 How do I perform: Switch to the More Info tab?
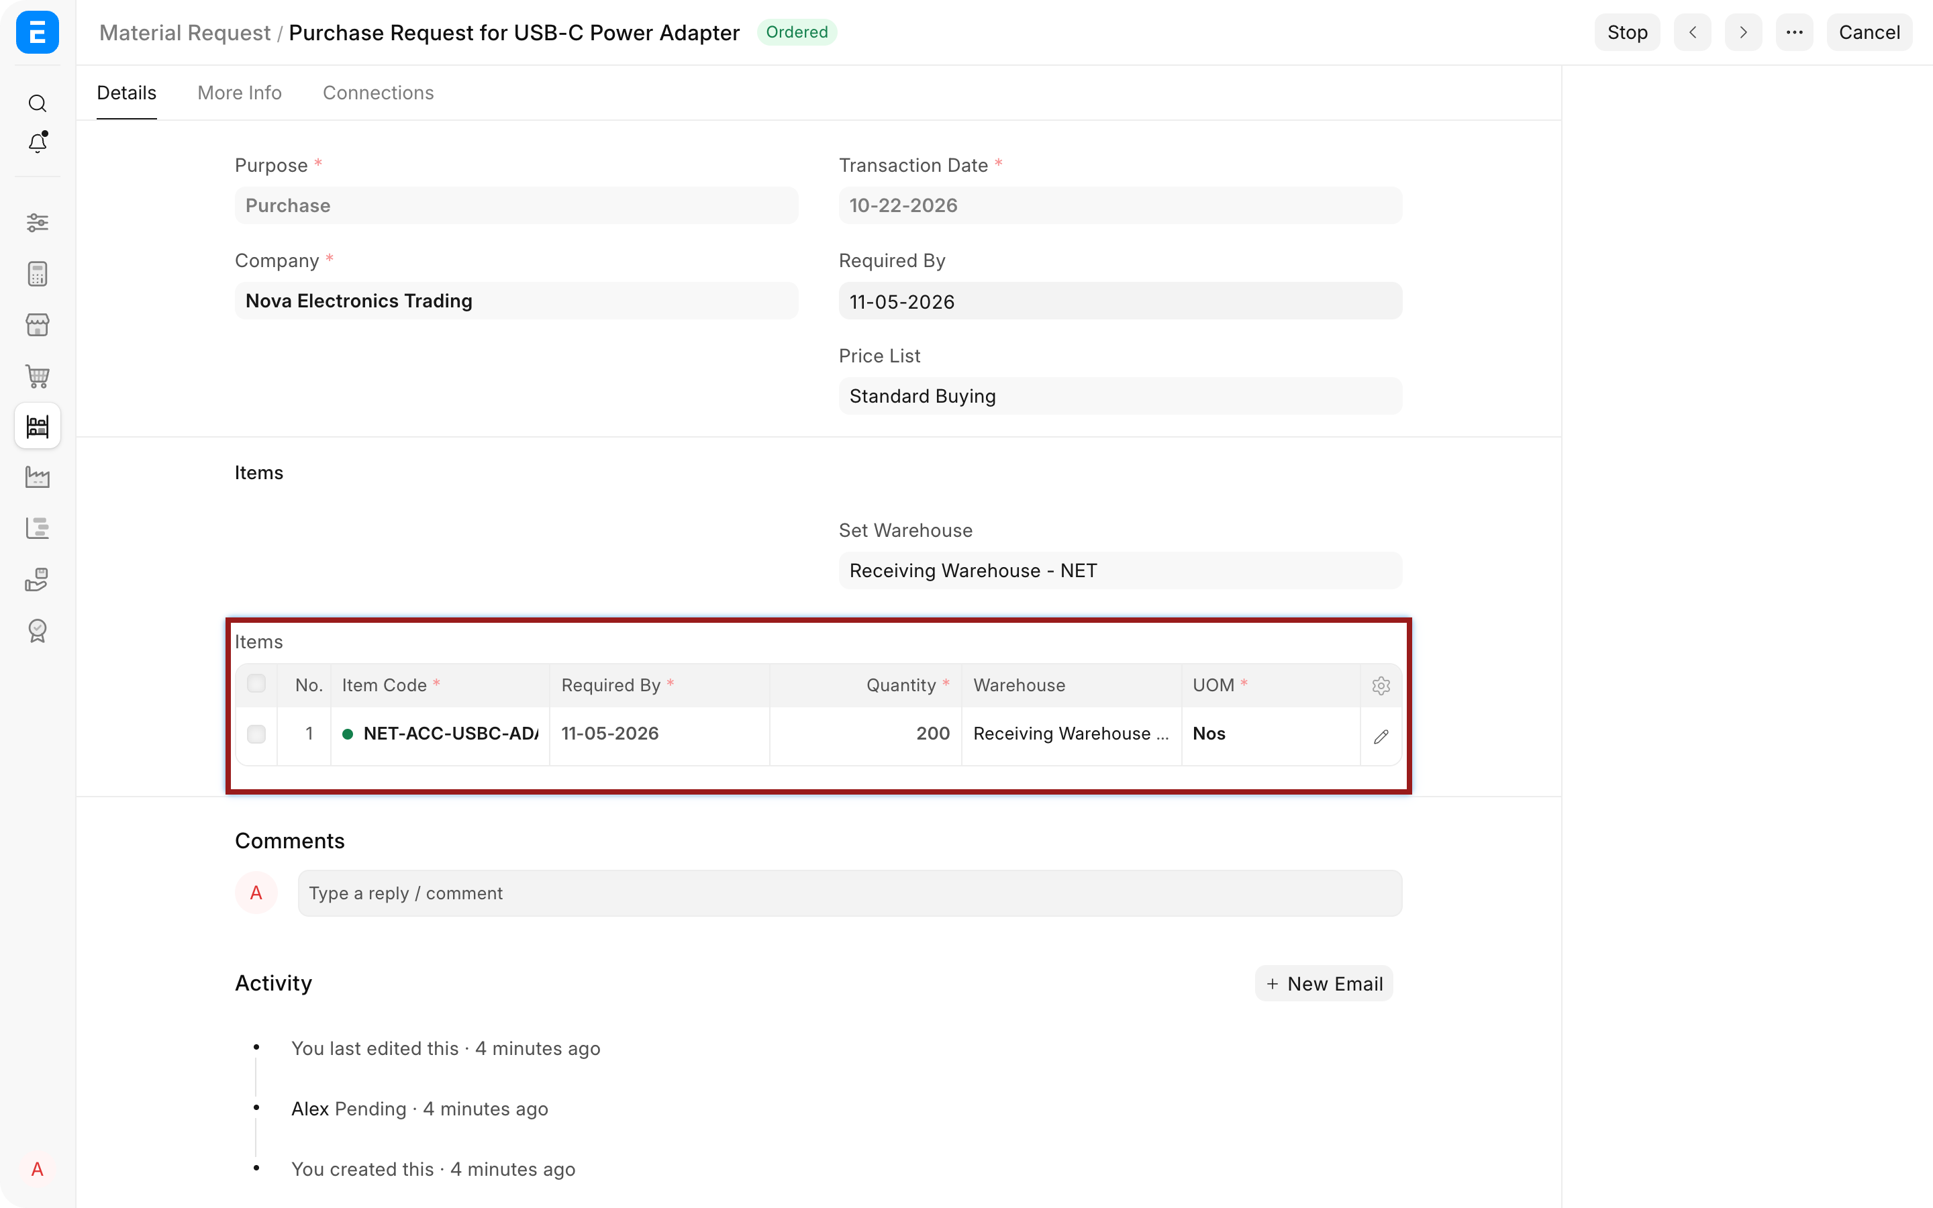tap(240, 93)
